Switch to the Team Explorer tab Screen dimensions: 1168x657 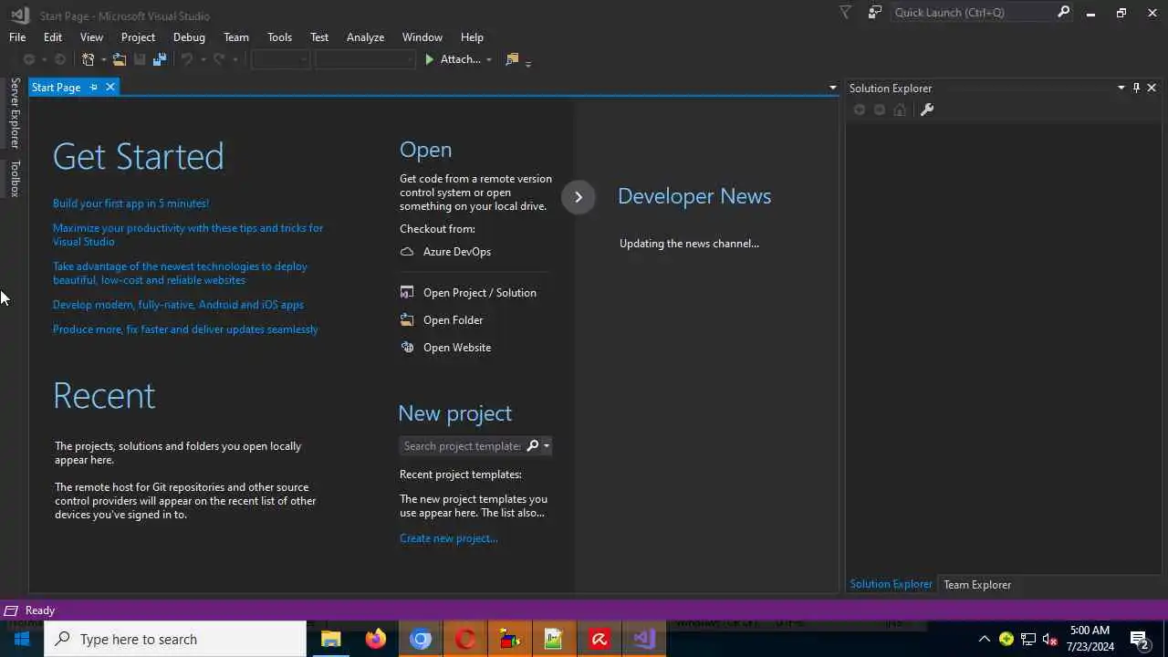point(977,585)
